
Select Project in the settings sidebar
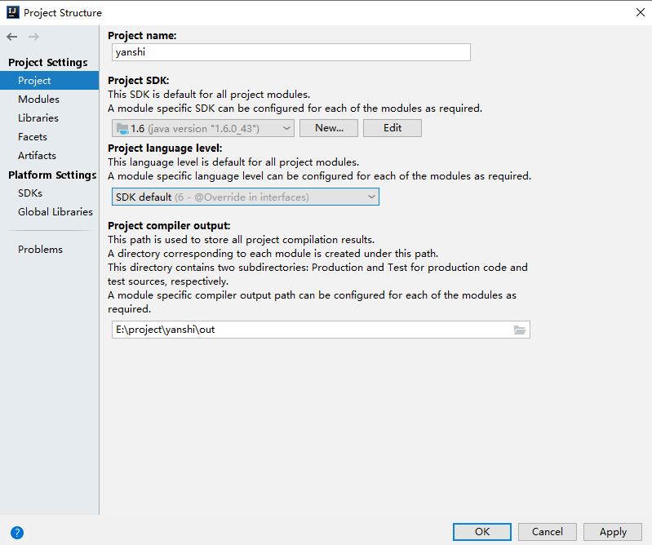pyautogui.click(x=34, y=81)
